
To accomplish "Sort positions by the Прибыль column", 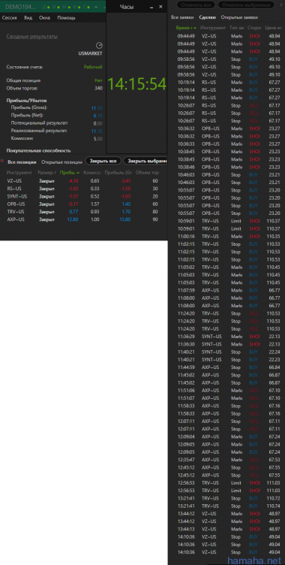I will pyautogui.click(x=70, y=173).
